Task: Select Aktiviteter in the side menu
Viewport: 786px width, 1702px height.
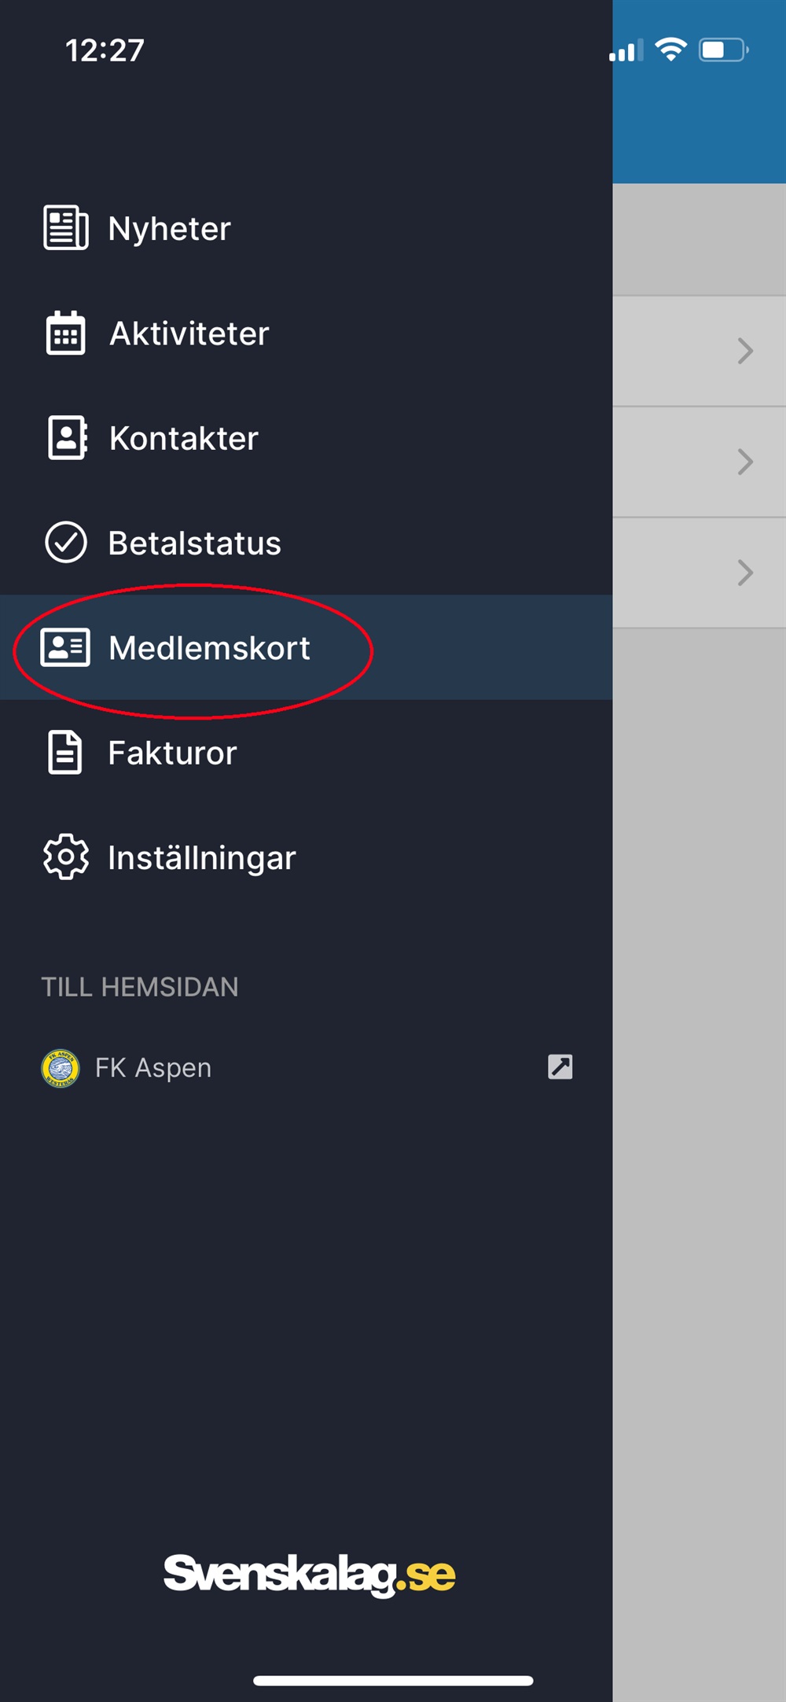Action: point(306,333)
